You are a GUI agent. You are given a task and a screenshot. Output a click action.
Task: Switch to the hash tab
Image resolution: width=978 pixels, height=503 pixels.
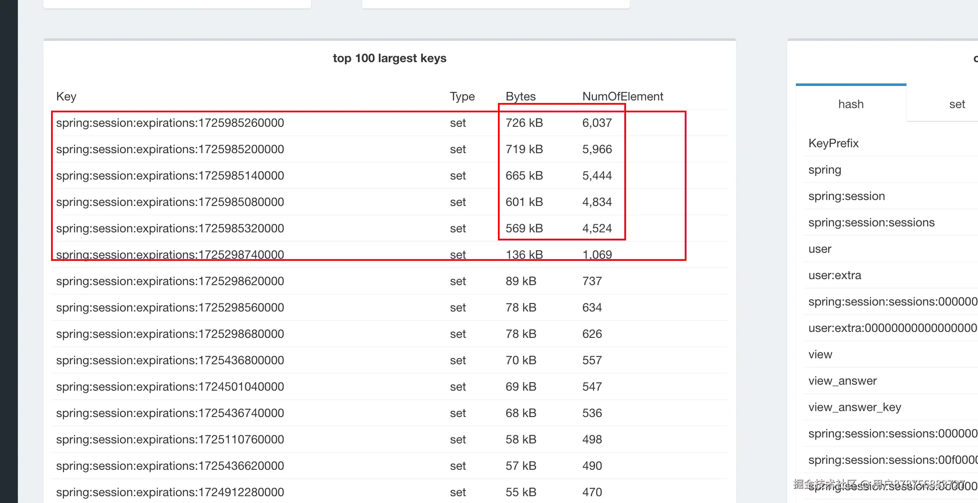point(851,104)
